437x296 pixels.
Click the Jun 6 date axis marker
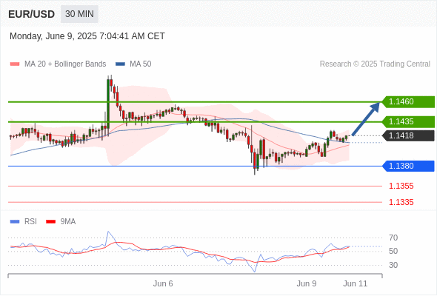(163, 283)
